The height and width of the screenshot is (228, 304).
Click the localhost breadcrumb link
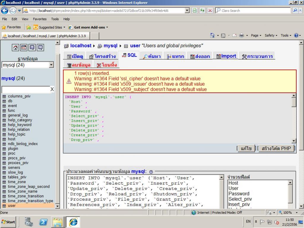(x=81, y=46)
